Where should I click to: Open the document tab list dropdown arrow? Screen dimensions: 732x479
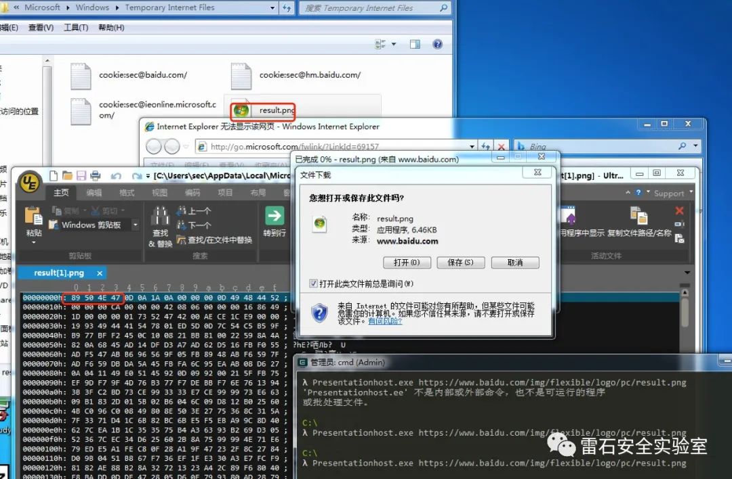click(x=687, y=273)
